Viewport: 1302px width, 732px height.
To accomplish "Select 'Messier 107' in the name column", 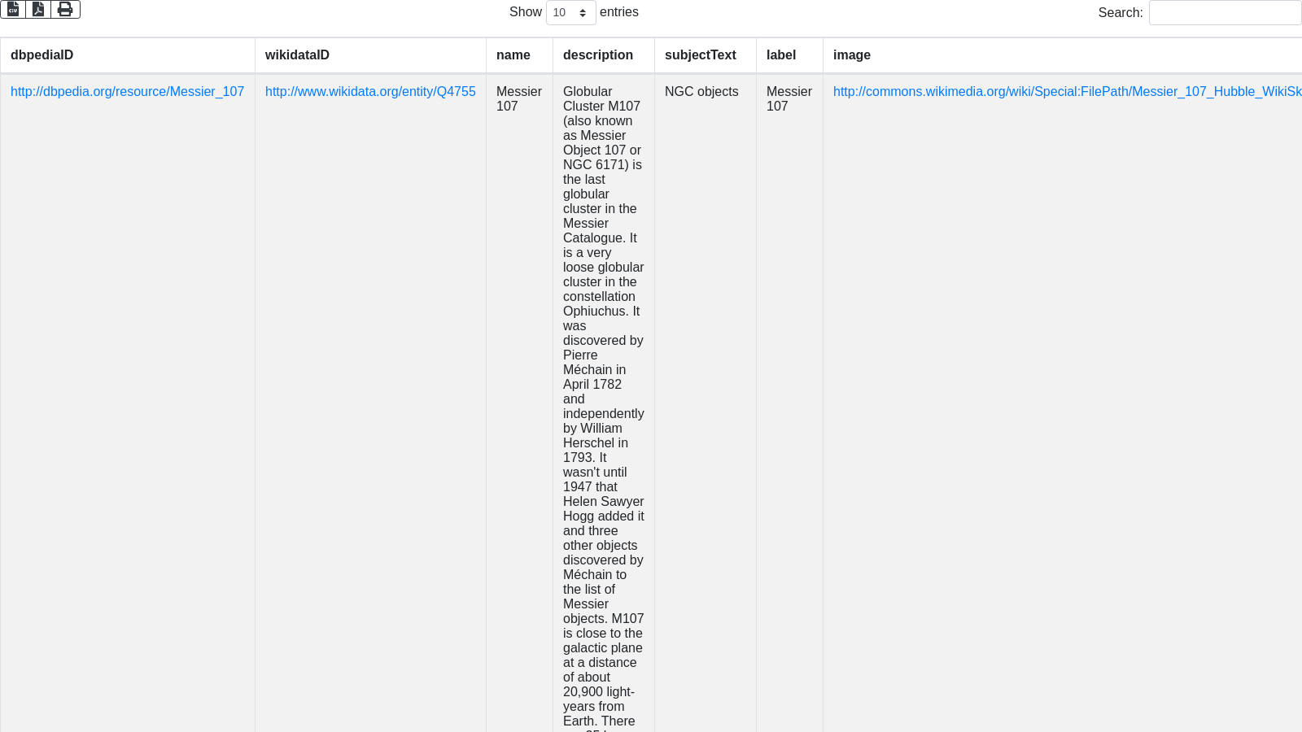I will click(518, 99).
